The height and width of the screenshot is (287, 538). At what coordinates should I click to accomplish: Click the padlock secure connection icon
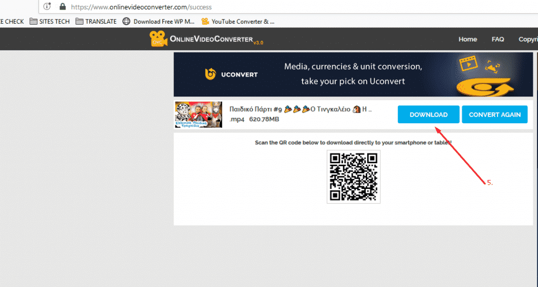(x=63, y=6)
